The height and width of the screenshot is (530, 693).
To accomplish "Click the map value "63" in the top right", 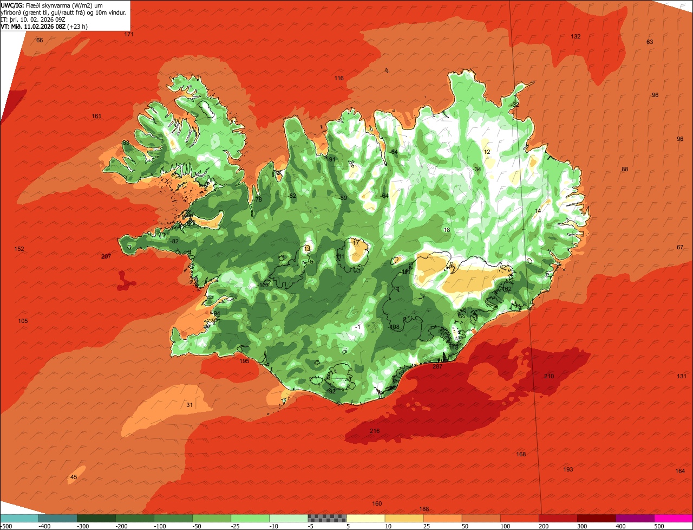I will [x=650, y=42].
